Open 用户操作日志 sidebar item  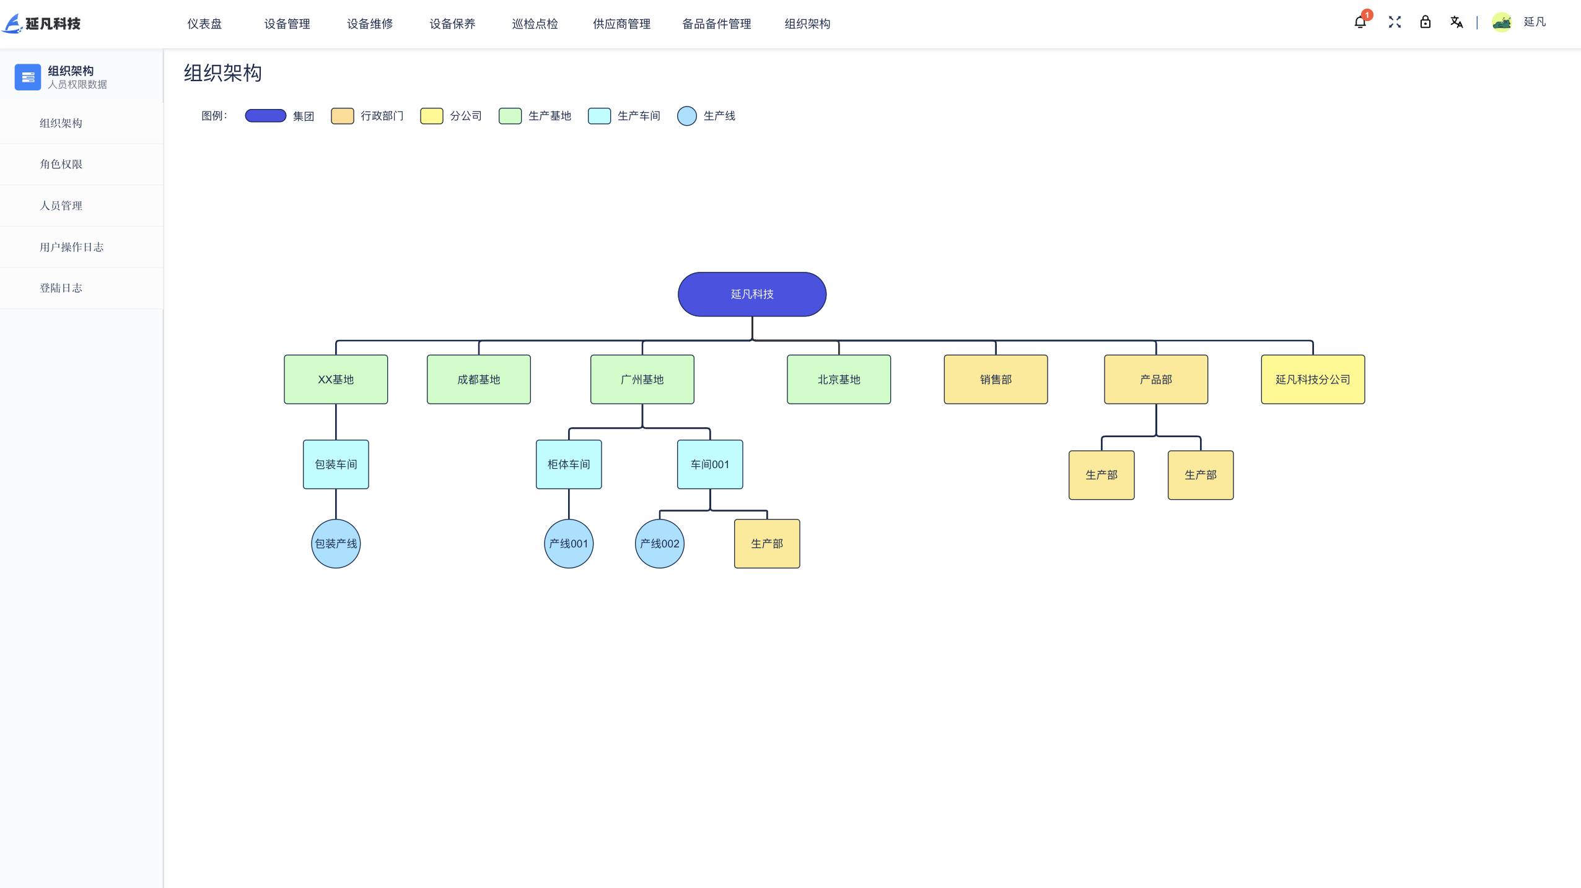coord(71,247)
